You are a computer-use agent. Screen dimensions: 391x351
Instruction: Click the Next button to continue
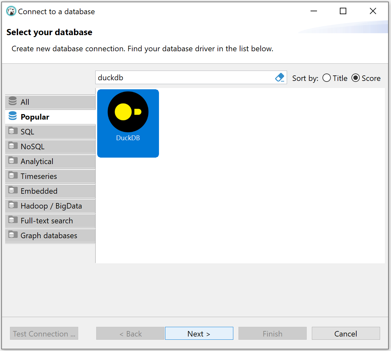click(199, 333)
